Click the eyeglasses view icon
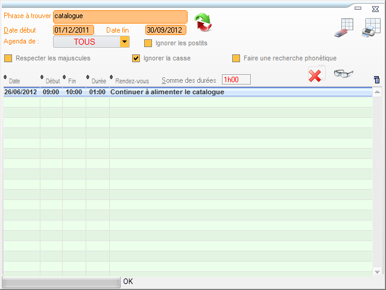The width and height of the screenshot is (386, 290). 343,74
